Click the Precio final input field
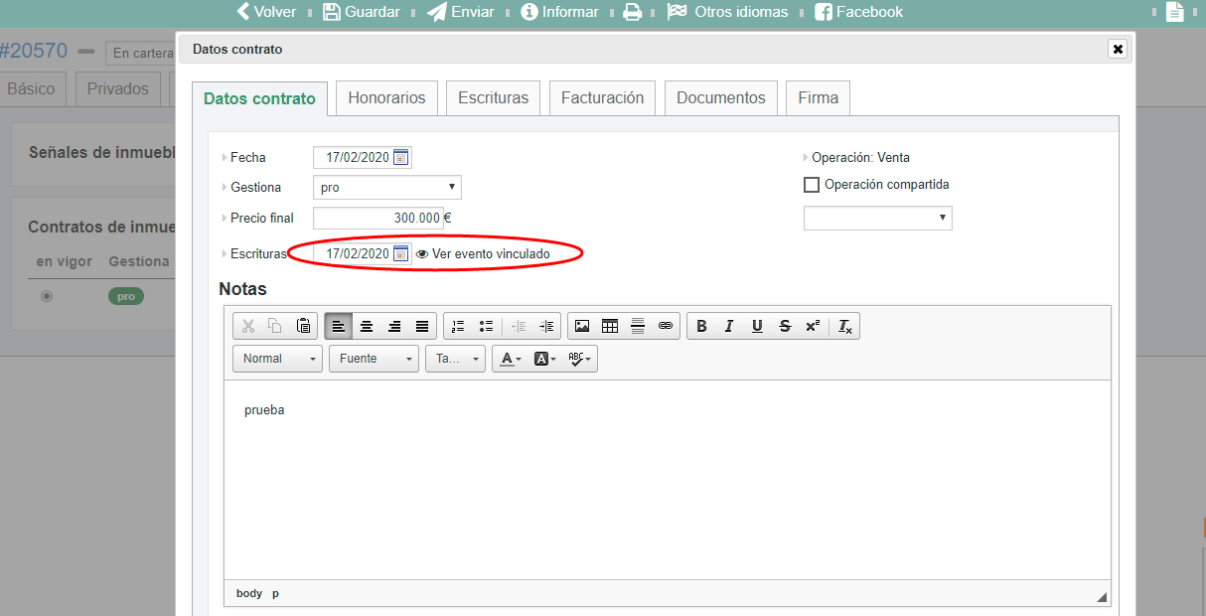The height and width of the screenshot is (616, 1206). coord(377,218)
